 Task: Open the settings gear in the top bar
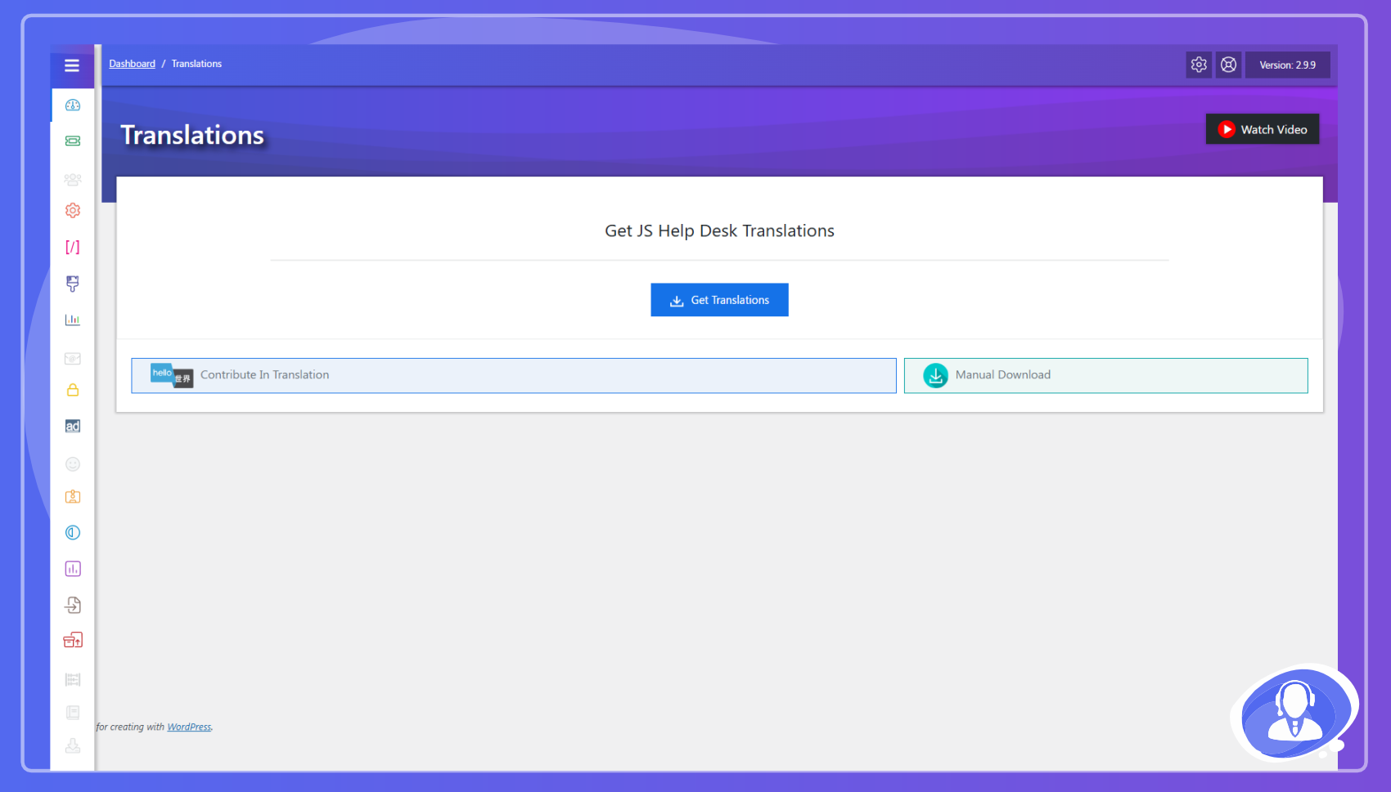tap(1199, 65)
